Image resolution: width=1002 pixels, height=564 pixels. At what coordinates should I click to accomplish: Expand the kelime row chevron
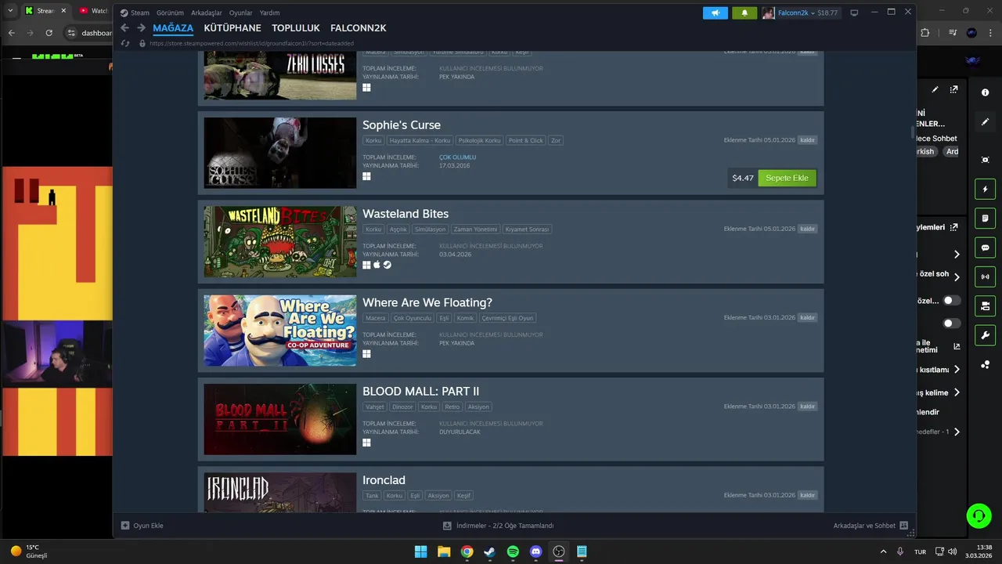pos(957,392)
